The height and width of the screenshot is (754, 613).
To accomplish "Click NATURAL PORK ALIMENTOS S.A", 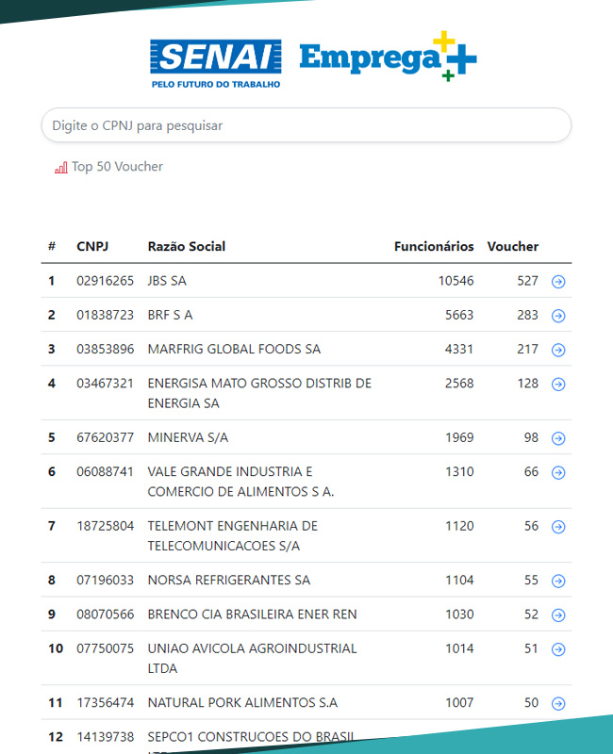I will pyautogui.click(x=242, y=703).
